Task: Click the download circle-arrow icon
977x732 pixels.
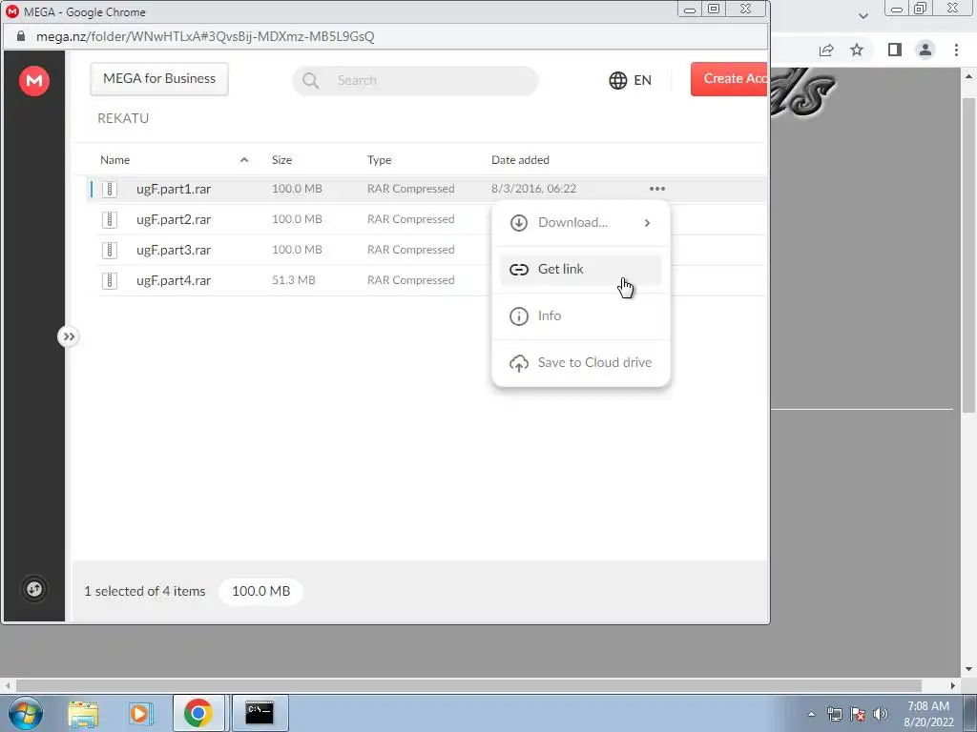Action: 519,223
